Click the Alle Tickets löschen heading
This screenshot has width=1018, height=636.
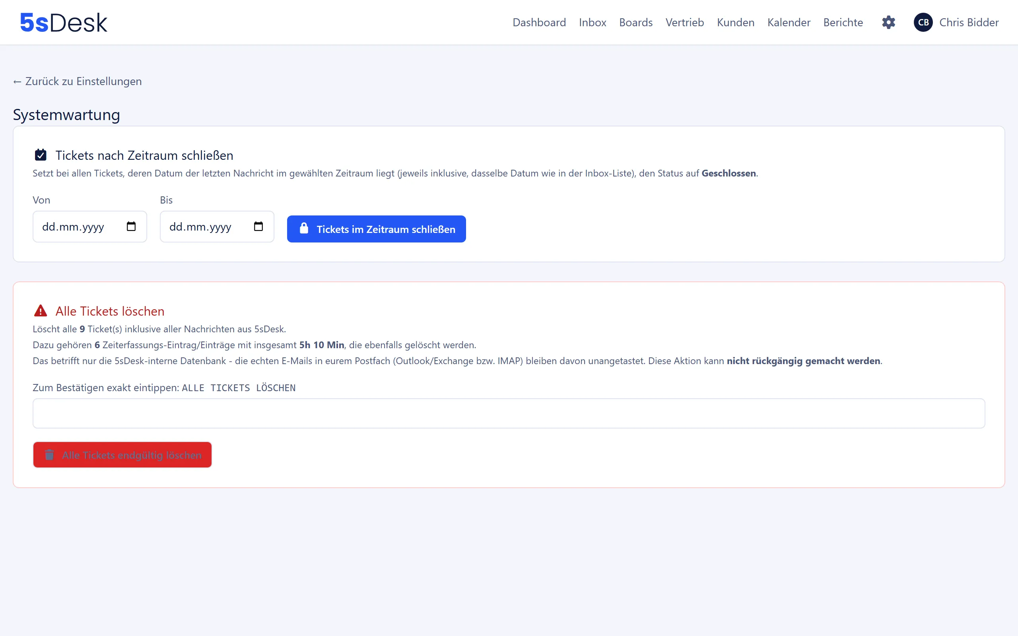pyautogui.click(x=110, y=311)
